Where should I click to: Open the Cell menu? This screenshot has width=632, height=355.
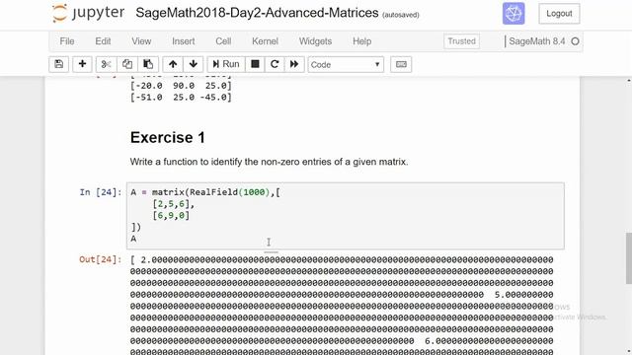tap(223, 41)
